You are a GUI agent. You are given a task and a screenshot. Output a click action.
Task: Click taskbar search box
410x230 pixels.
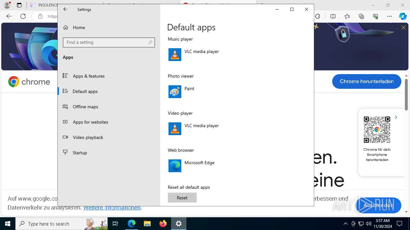pyautogui.click(x=61, y=224)
